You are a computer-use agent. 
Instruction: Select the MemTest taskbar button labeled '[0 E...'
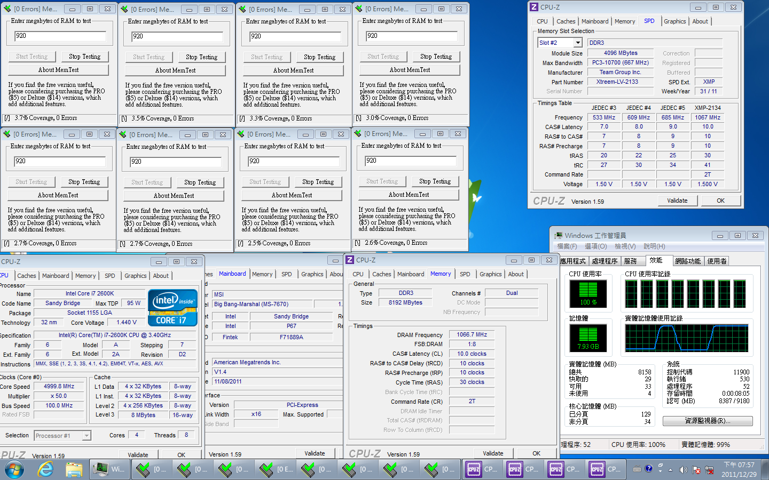[276, 469]
